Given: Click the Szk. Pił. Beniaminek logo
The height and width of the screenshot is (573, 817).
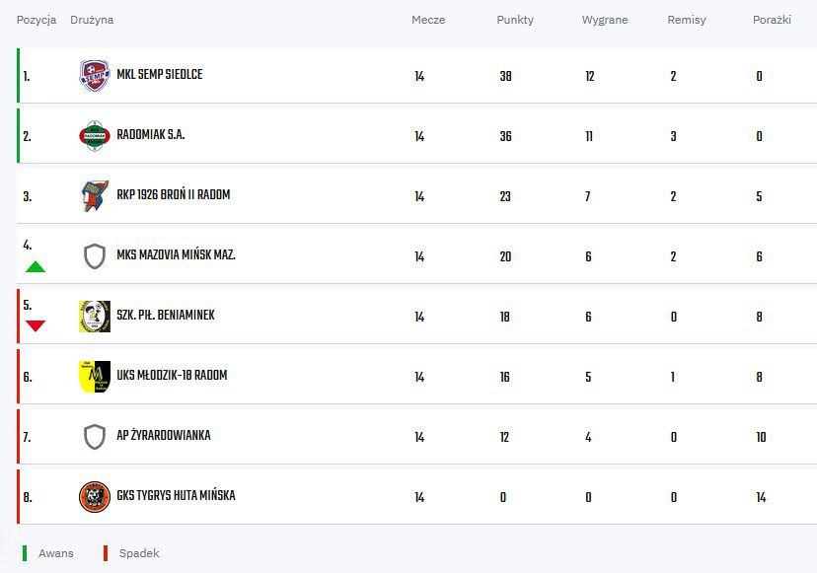Looking at the screenshot, I should (x=95, y=317).
